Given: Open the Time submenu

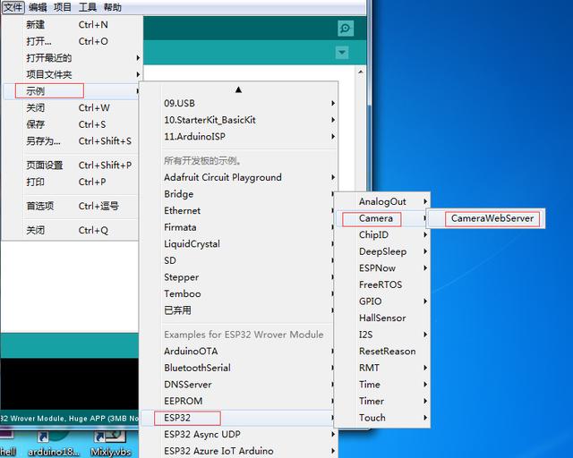Looking at the screenshot, I should pos(382,385).
